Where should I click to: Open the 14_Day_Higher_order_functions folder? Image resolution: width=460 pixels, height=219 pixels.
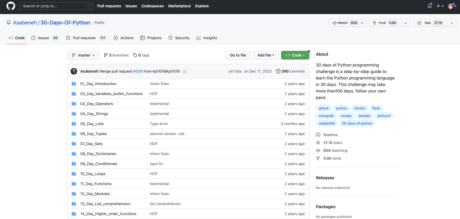108,214
